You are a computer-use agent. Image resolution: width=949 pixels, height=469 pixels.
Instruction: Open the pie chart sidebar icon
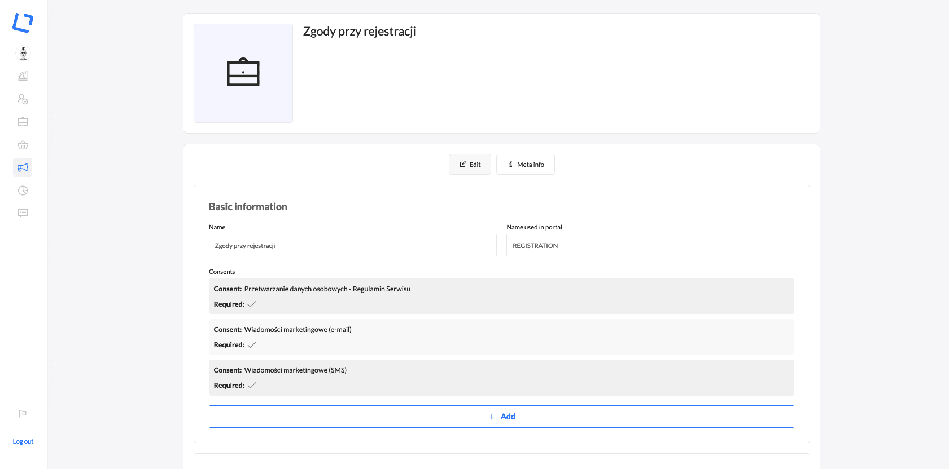(23, 191)
